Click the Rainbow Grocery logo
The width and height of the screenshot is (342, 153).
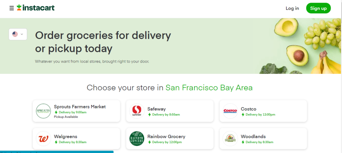137,138
